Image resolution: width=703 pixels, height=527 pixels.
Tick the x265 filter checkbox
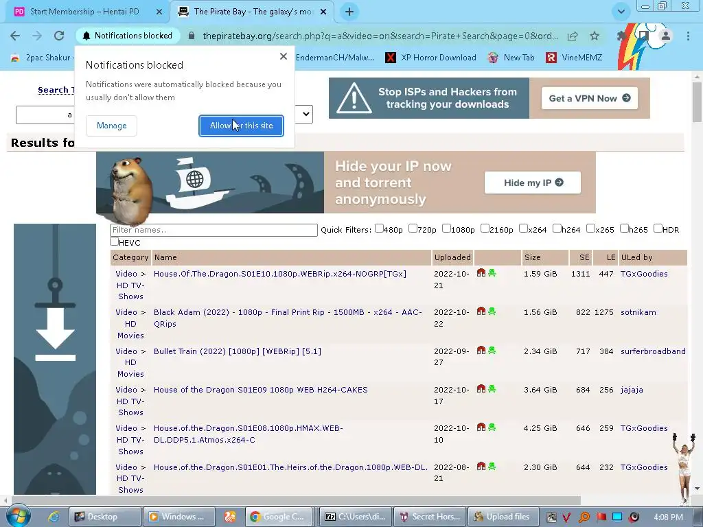pos(590,229)
